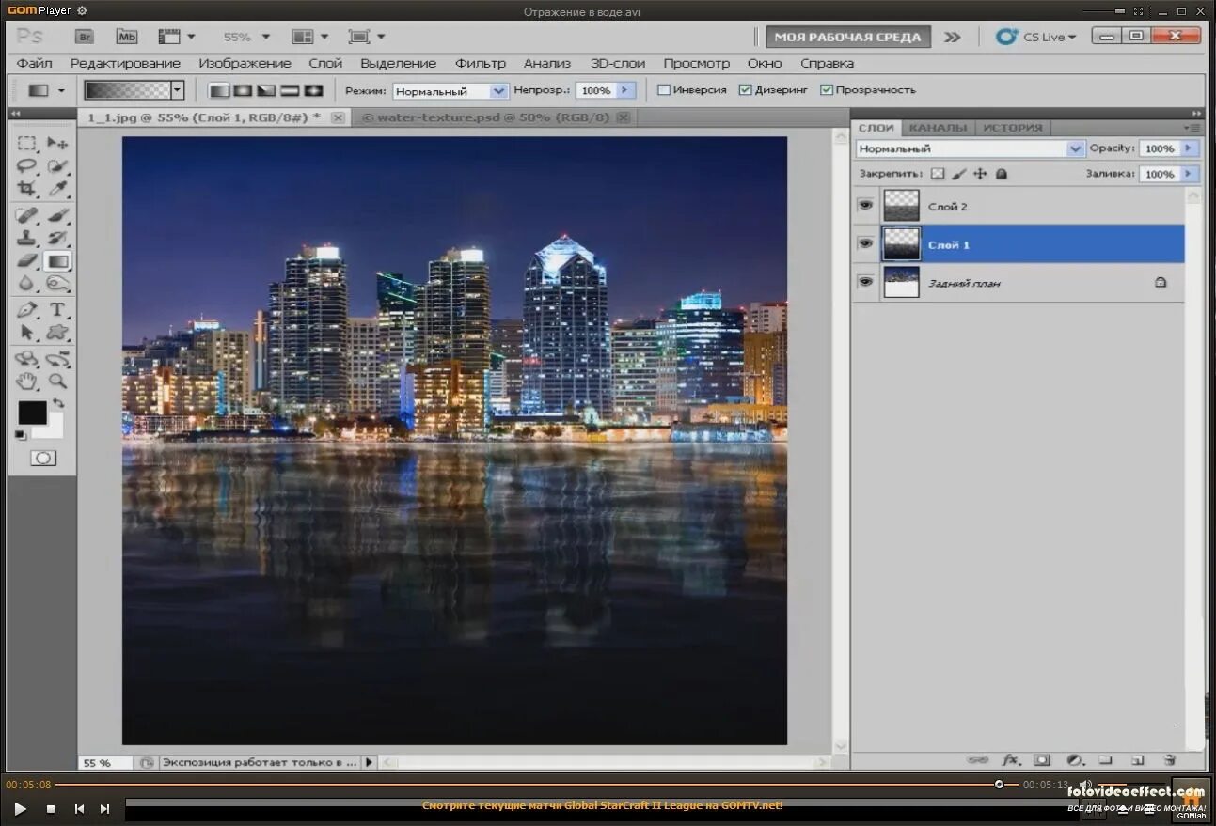The image size is (1216, 826).
Task: Delete layer using the trash icon
Action: click(1169, 759)
